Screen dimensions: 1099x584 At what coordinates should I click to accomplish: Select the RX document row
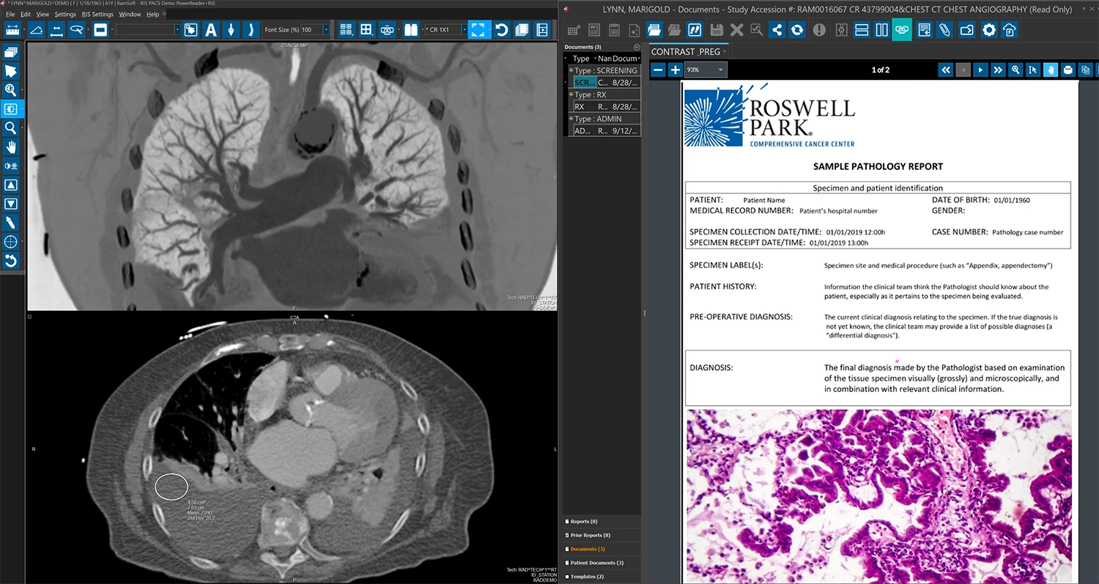coord(605,107)
